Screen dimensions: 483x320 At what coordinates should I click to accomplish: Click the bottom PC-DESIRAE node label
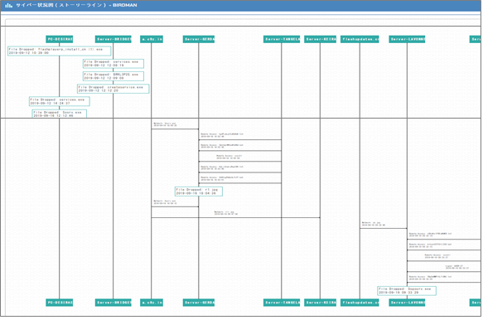[x=60, y=303]
